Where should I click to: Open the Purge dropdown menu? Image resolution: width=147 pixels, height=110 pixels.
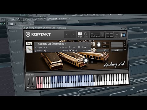tap(86, 47)
